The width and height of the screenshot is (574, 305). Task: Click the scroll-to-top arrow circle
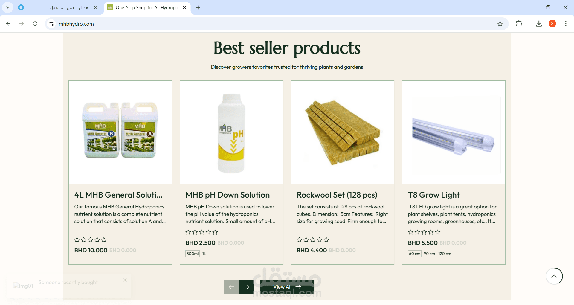[x=554, y=276]
